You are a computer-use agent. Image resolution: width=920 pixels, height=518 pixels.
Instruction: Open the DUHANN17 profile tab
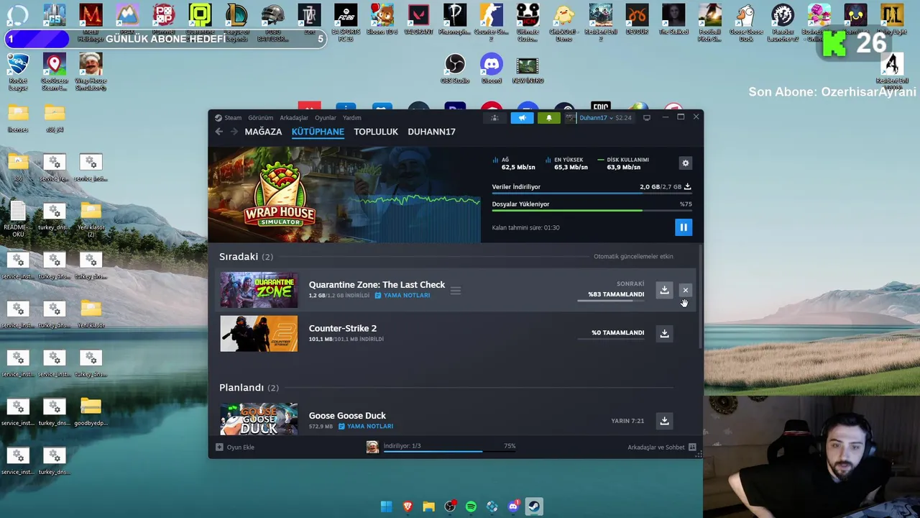[431, 132]
